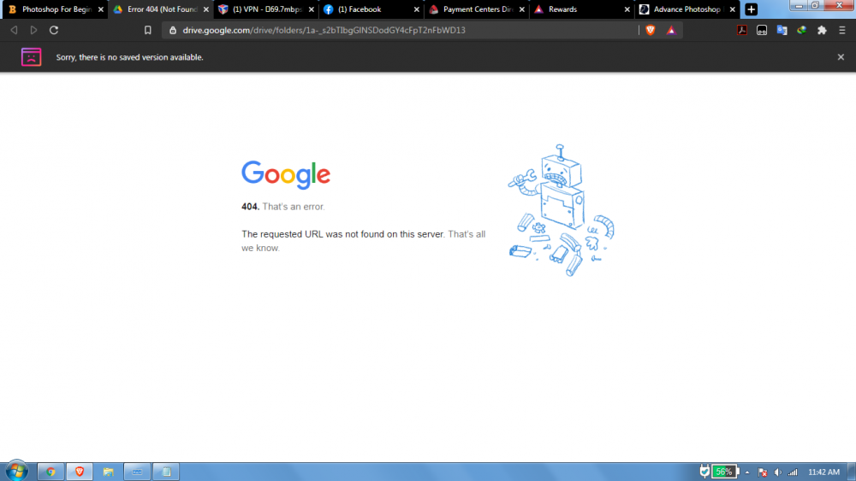The height and width of the screenshot is (481, 856).
Task: Dismiss the no saved version notification
Action: pyautogui.click(x=841, y=57)
